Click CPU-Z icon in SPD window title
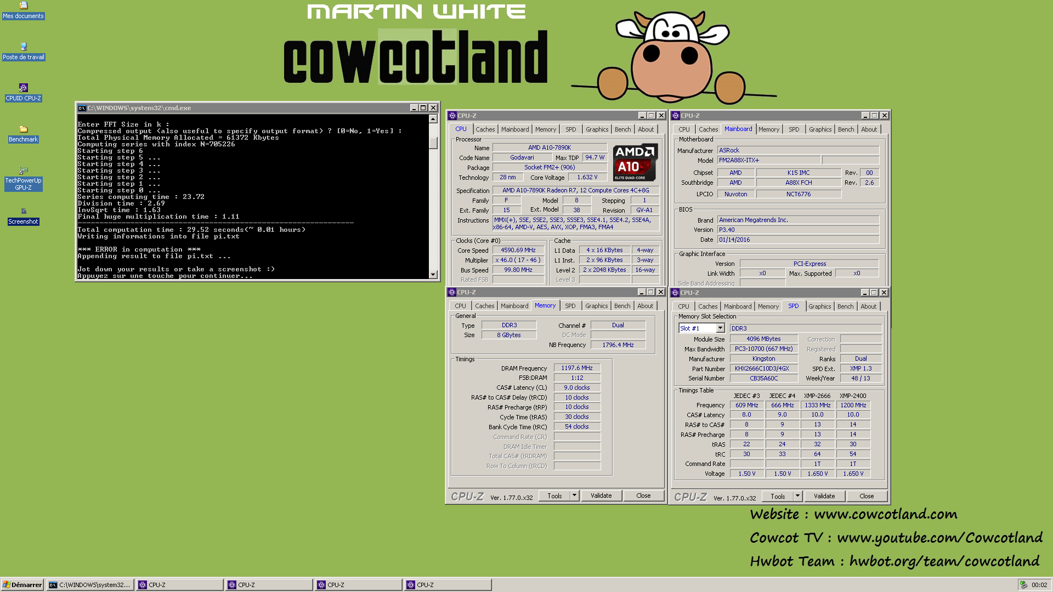This screenshot has height=592, width=1053. point(675,293)
